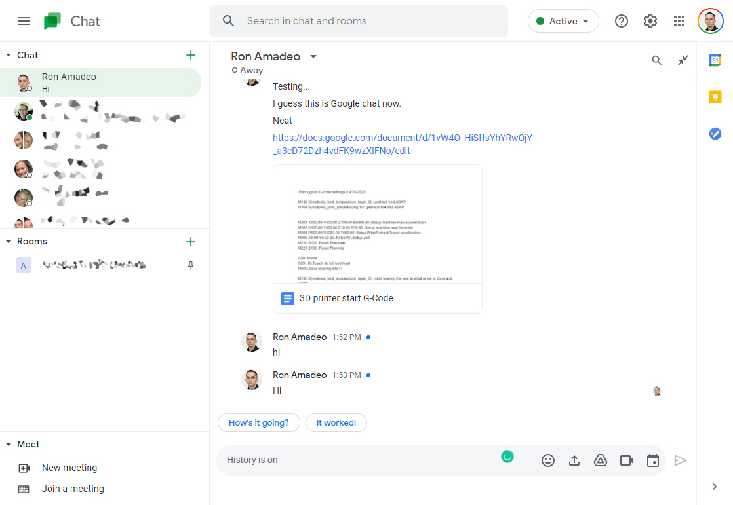This screenshot has width=733, height=505.
Task: Collapse the Chat section
Action: pyautogui.click(x=9, y=55)
